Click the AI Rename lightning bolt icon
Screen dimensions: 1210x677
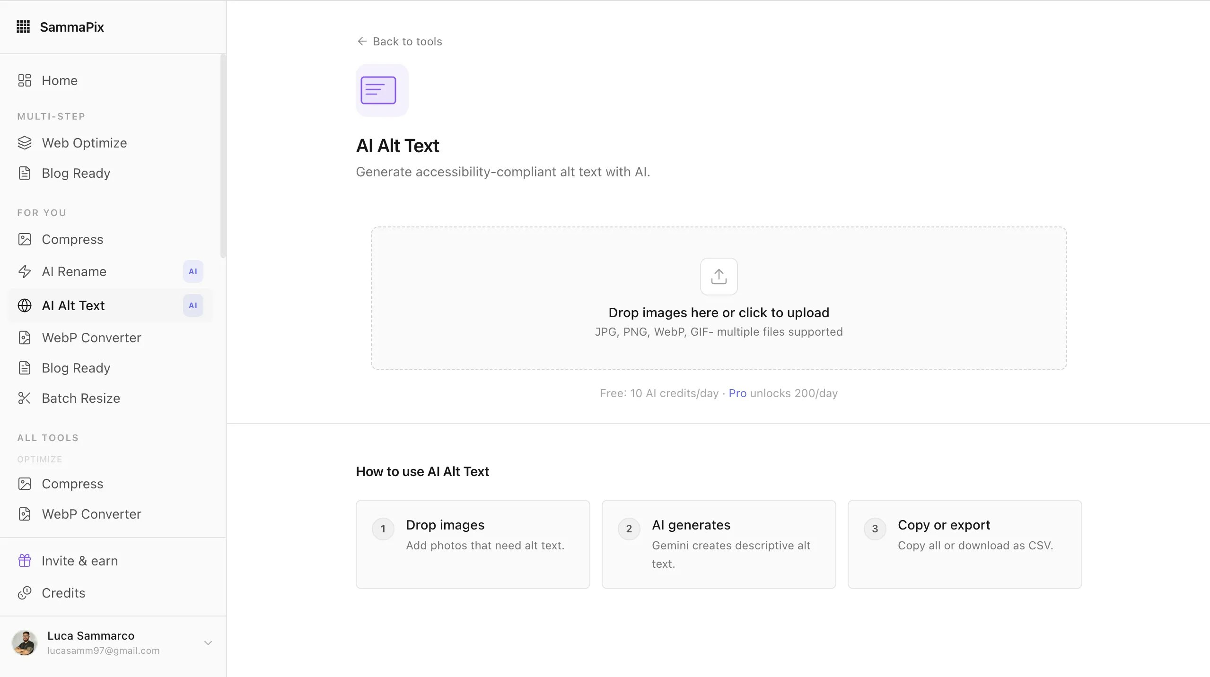pos(25,271)
